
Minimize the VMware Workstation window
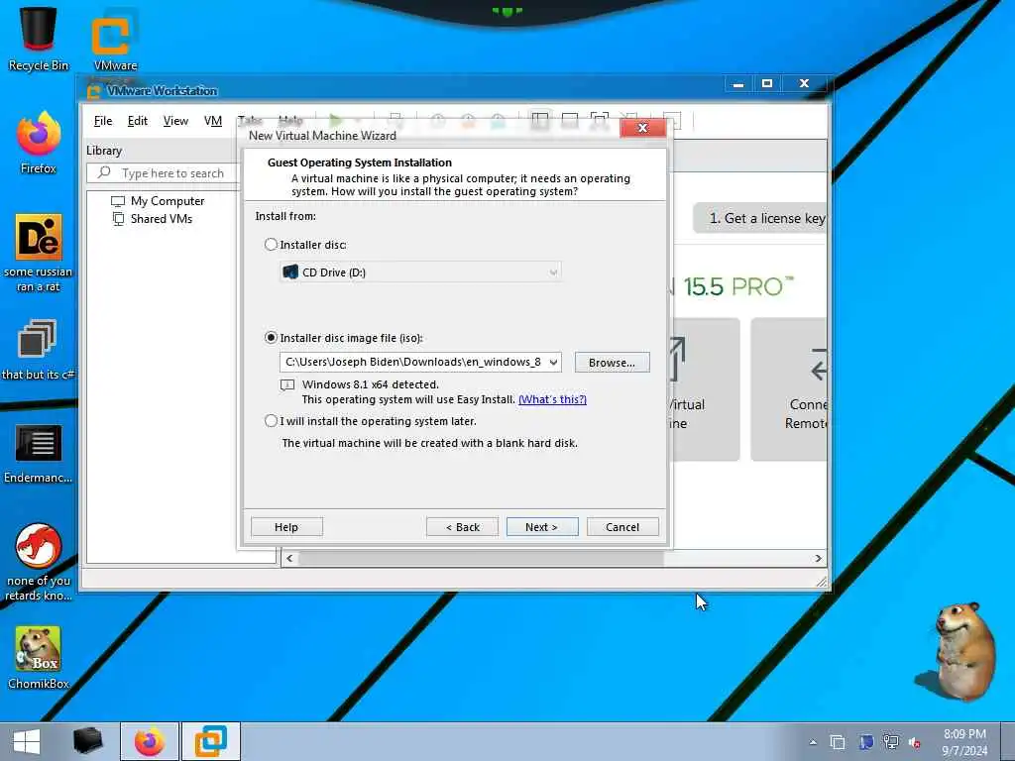pyautogui.click(x=737, y=83)
